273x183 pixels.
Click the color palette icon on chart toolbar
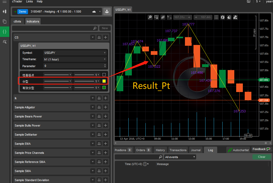coord(229,17)
